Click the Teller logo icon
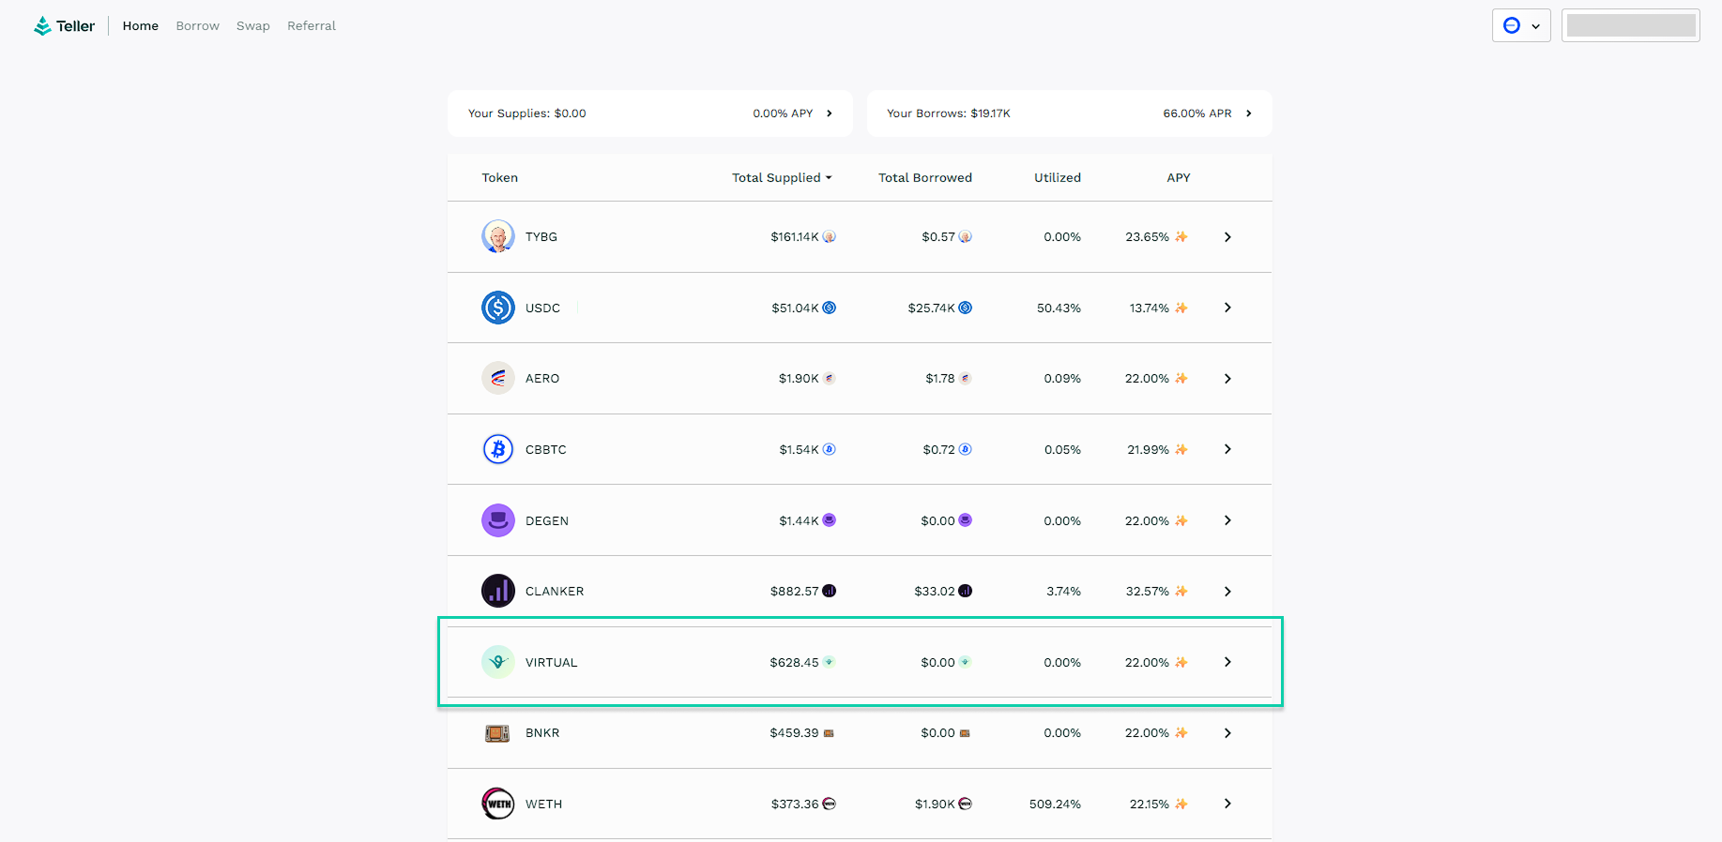 [43, 26]
